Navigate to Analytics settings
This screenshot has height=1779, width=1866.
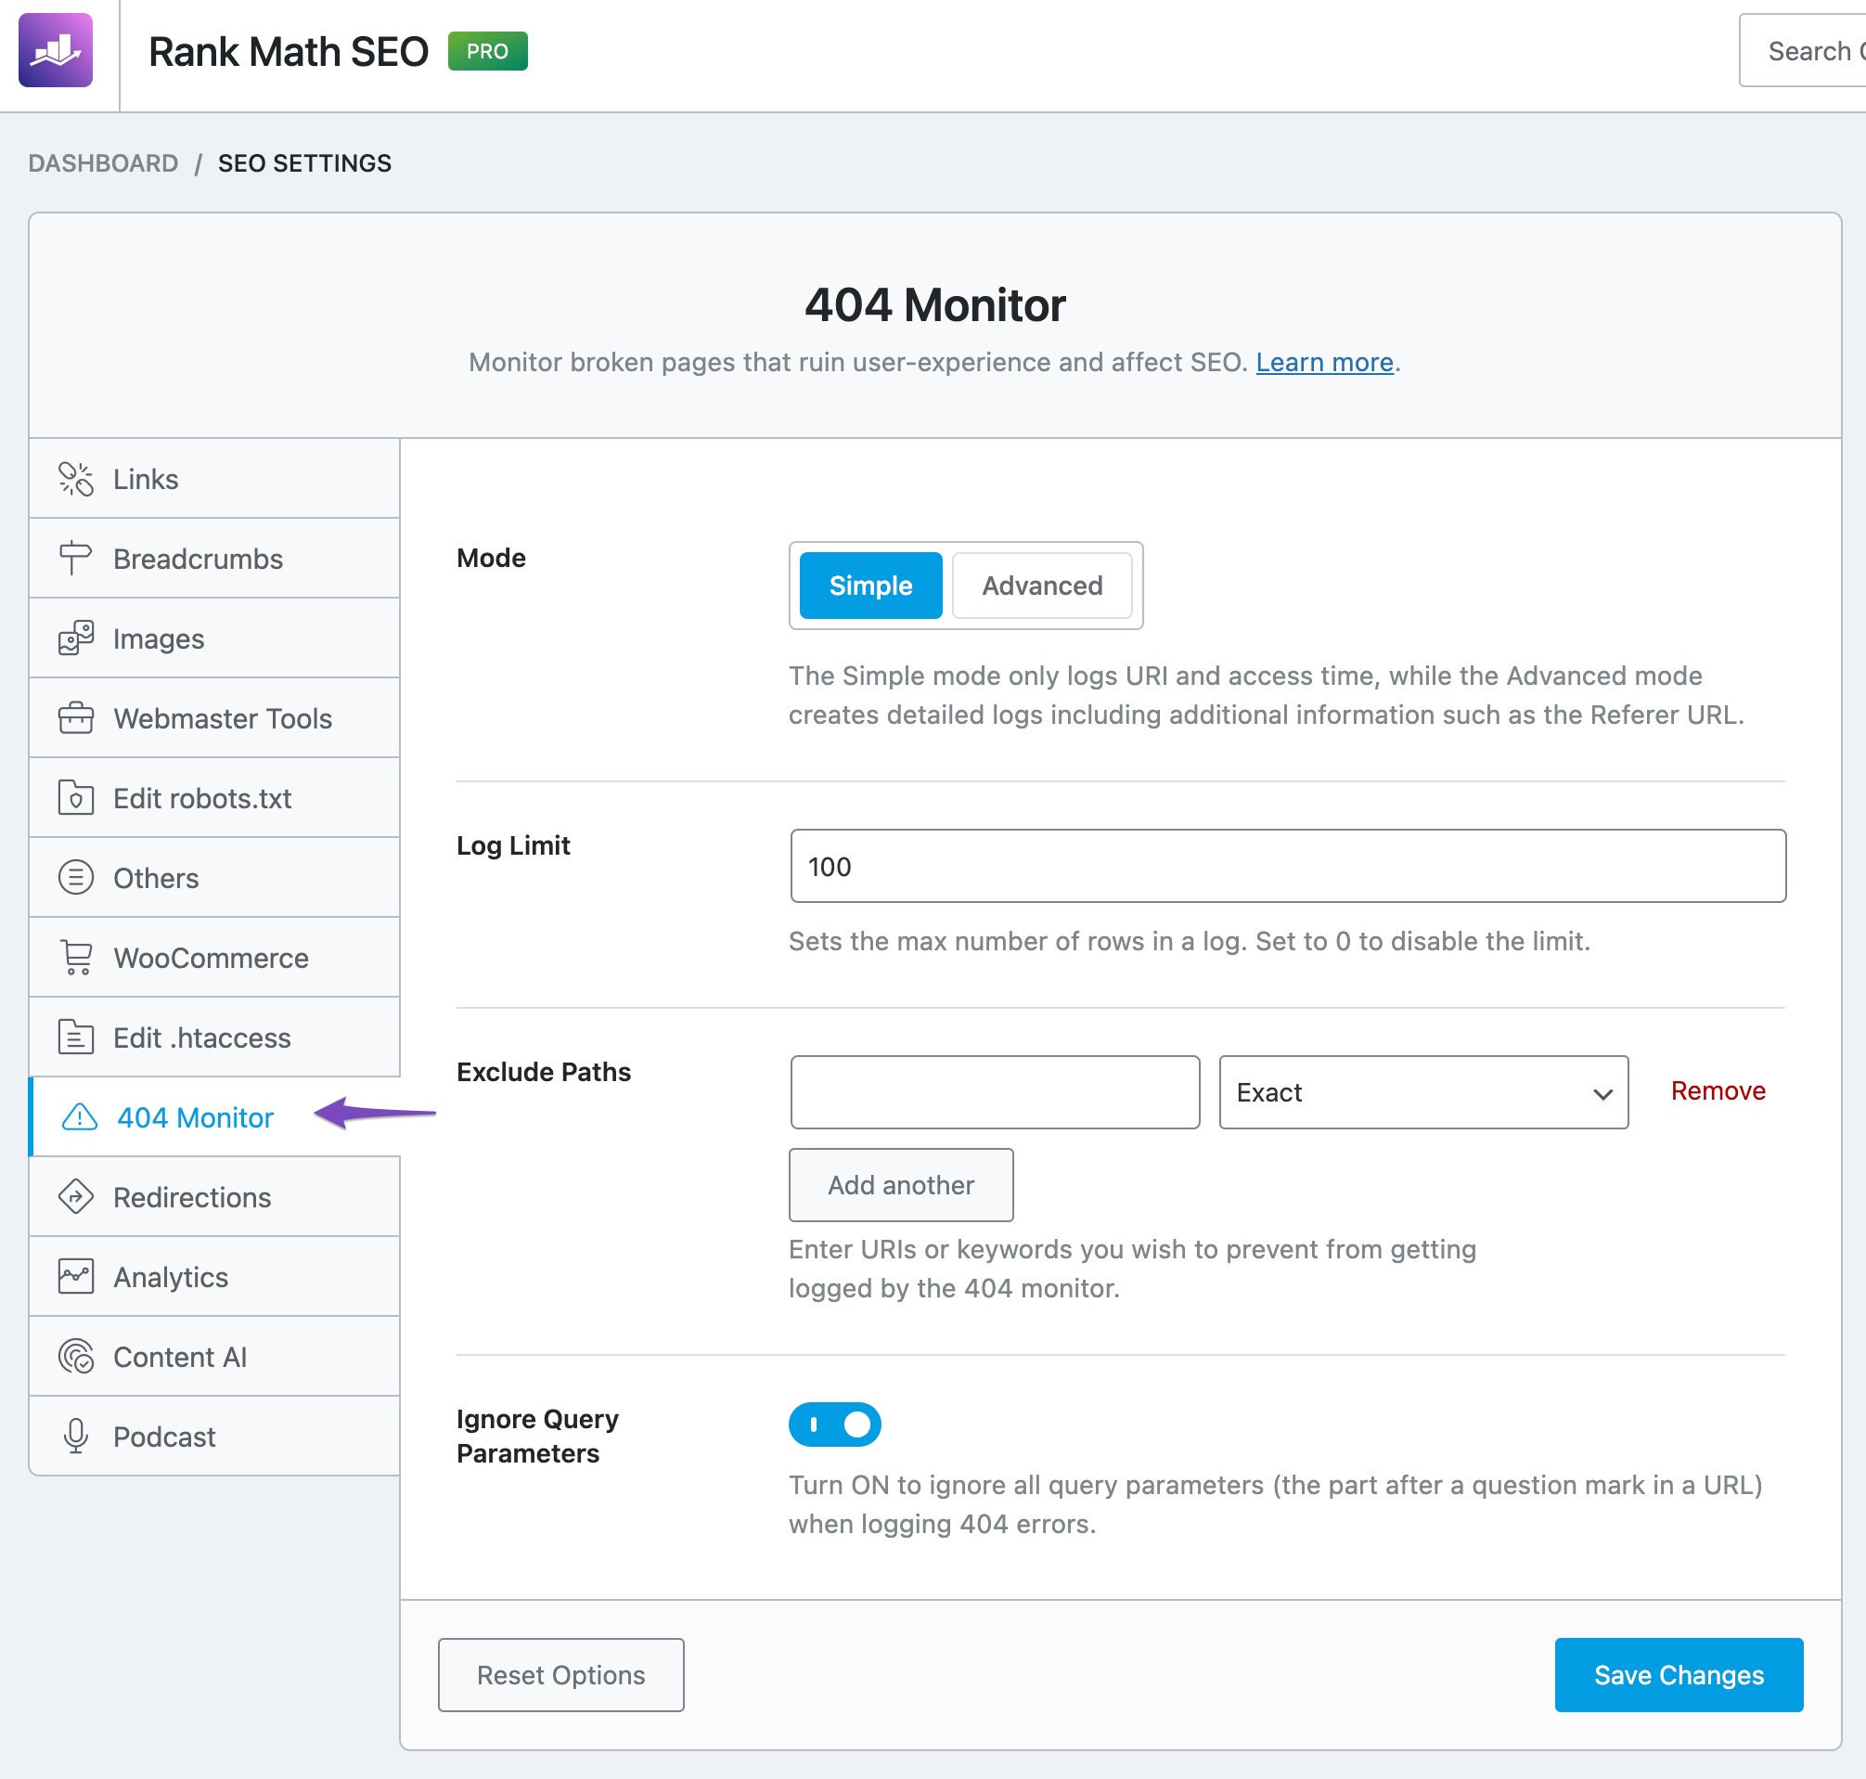(x=168, y=1276)
